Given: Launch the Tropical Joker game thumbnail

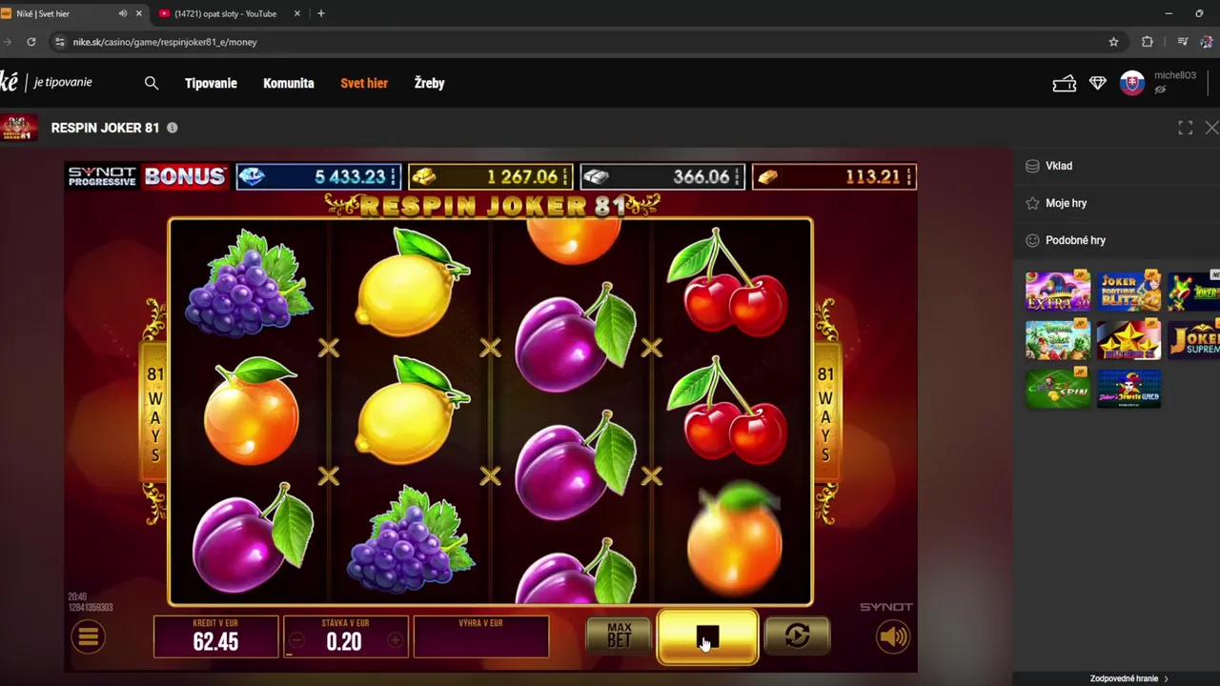Looking at the screenshot, I should click(1058, 339).
